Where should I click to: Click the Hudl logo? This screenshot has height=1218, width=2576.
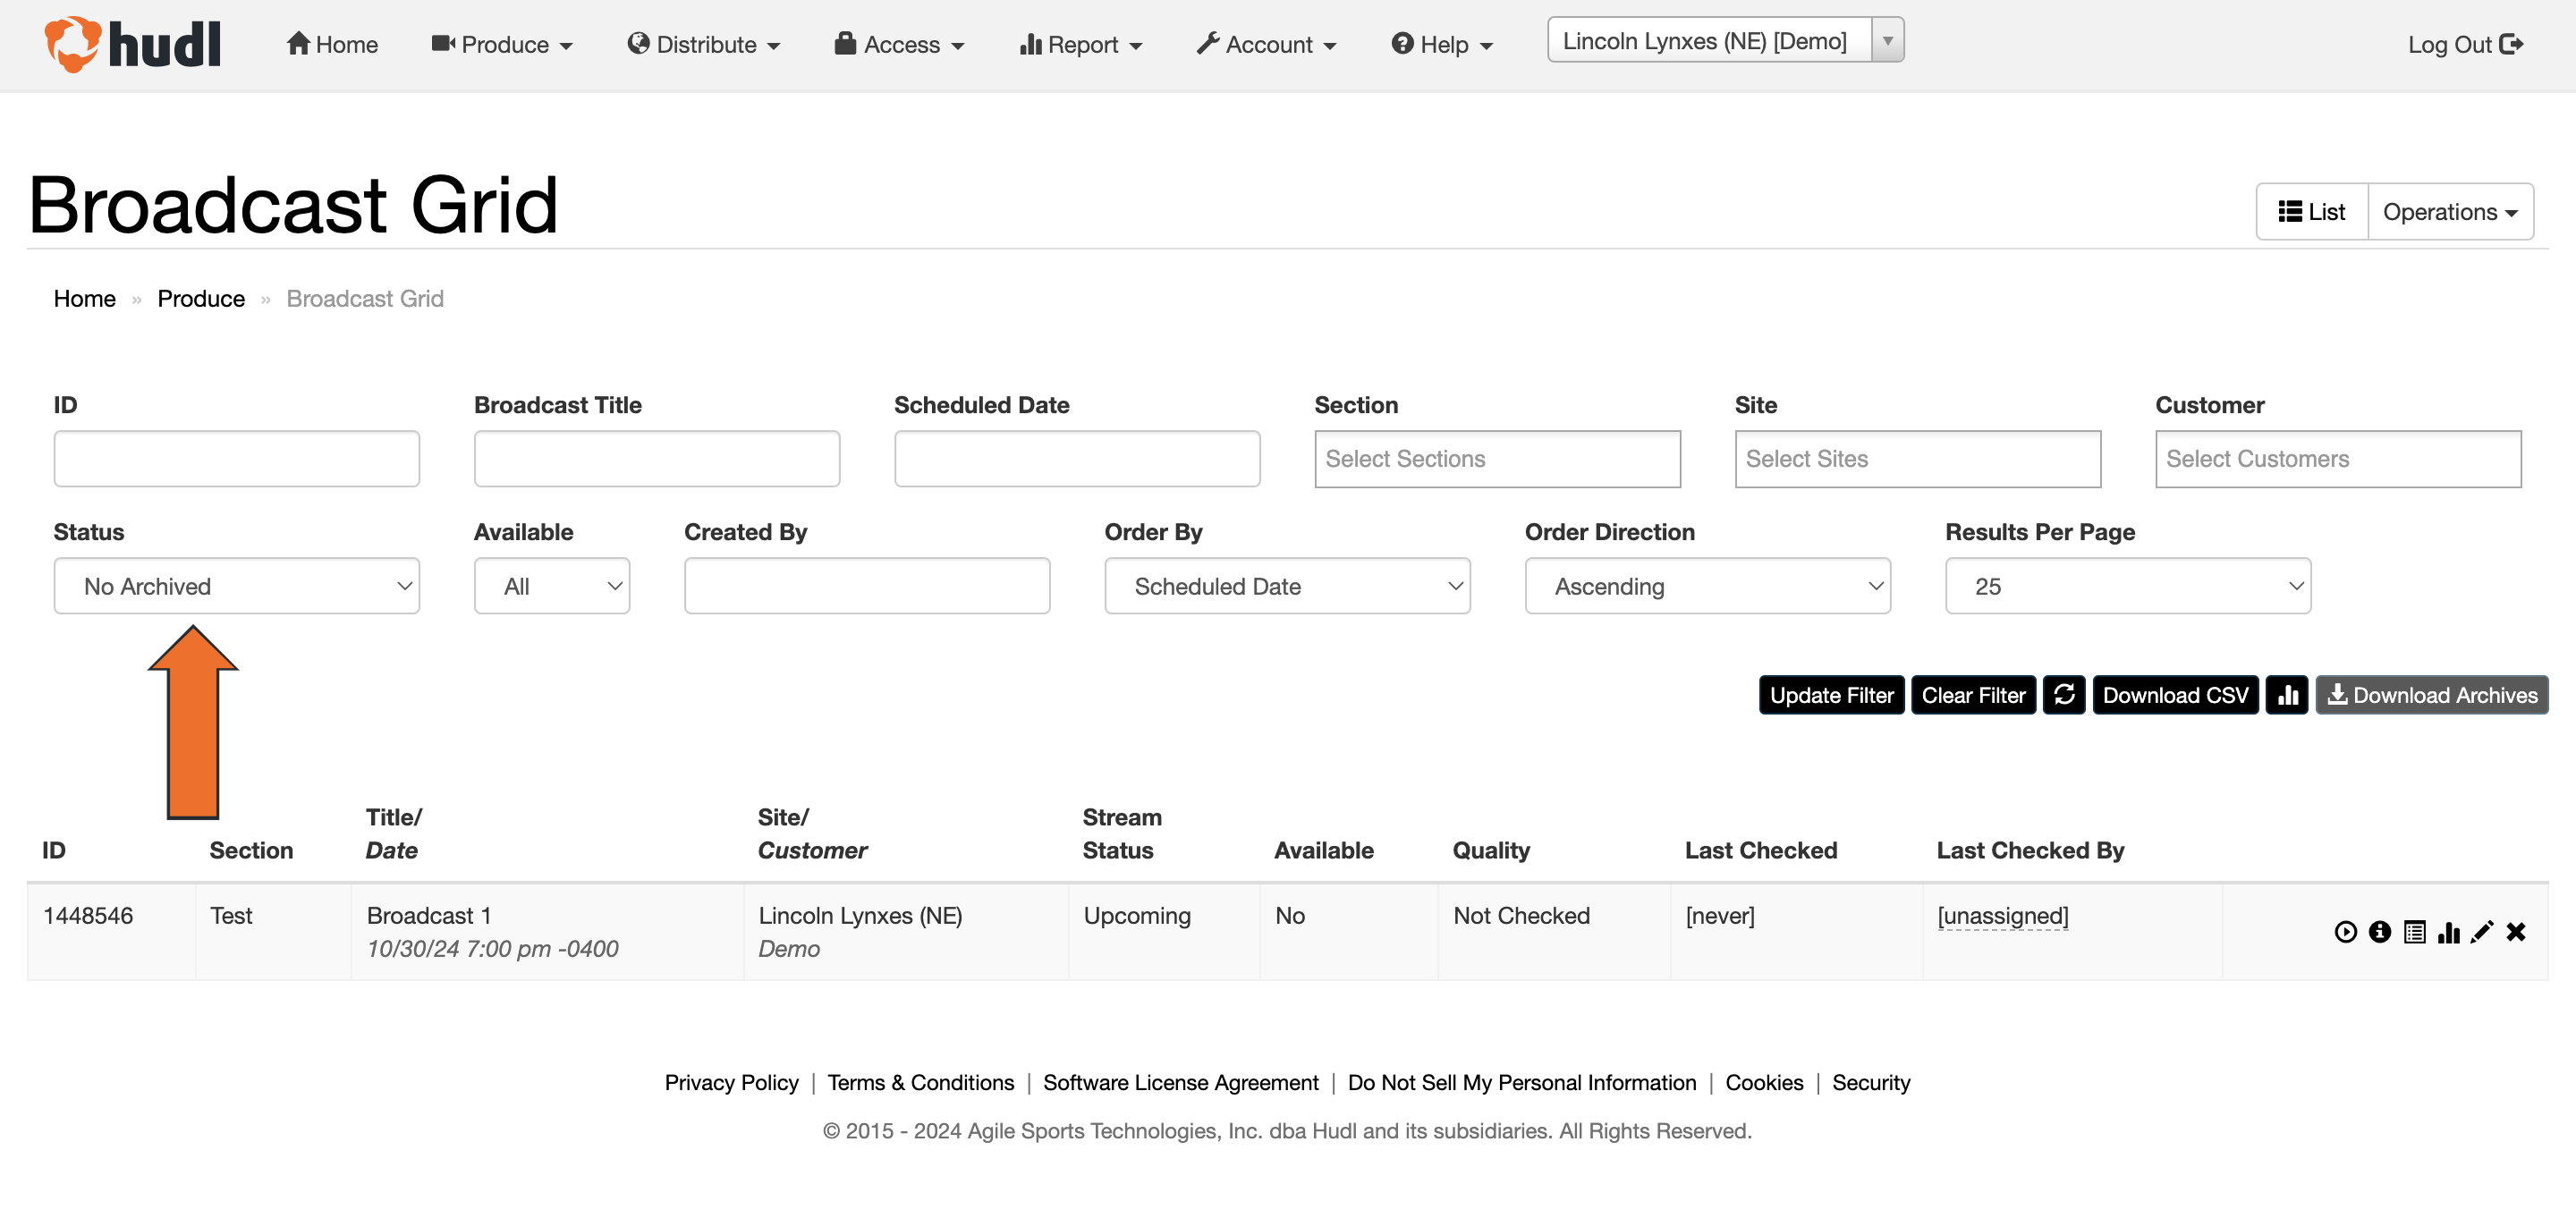(132, 44)
